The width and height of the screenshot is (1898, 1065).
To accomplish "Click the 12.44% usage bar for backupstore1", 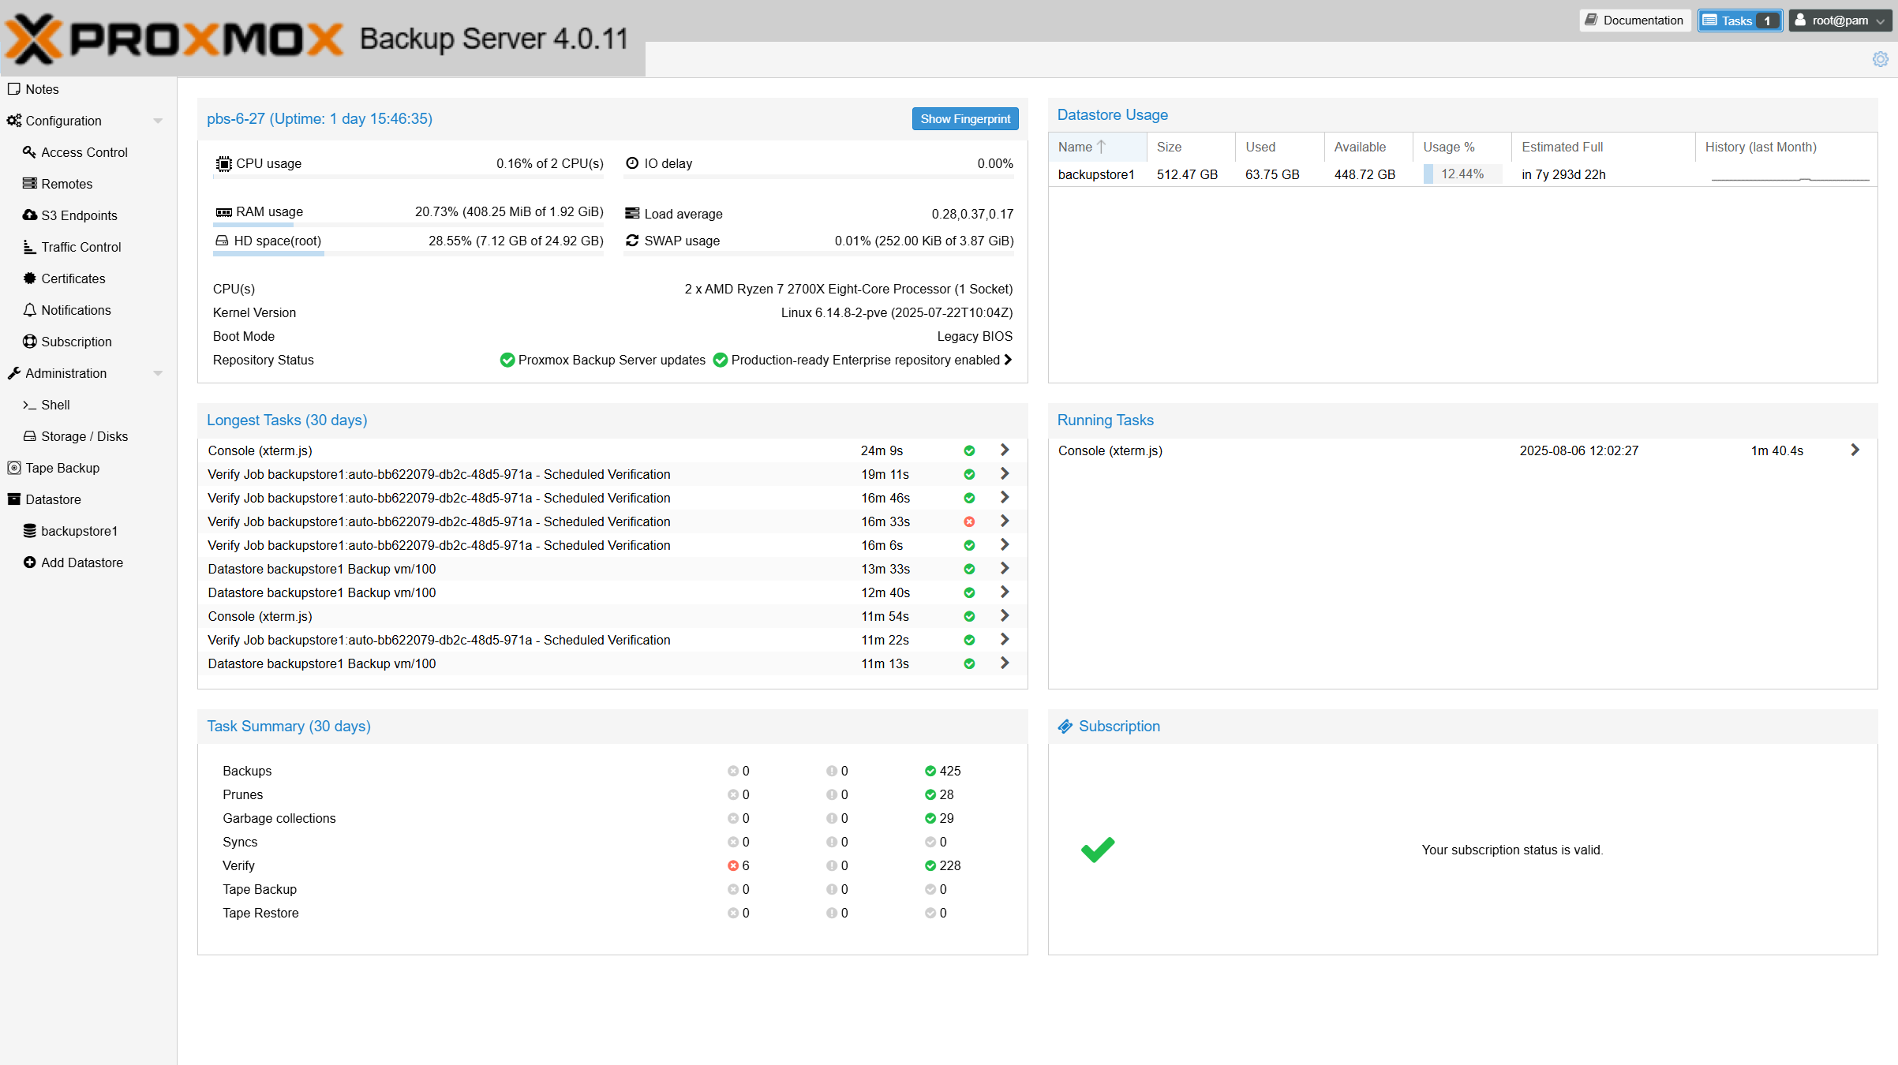I will [1462, 174].
